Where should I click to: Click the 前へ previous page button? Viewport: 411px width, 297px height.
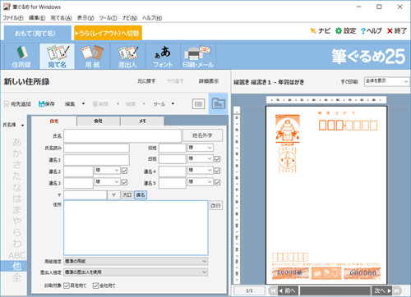click(288, 290)
